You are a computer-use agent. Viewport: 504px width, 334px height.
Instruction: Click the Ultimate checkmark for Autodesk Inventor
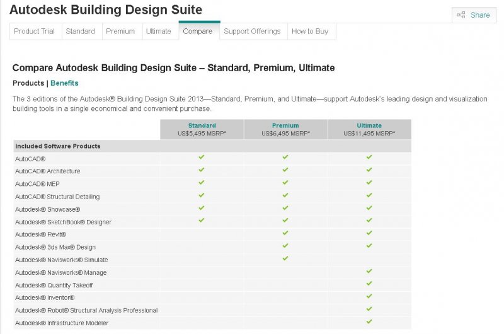pos(369,296)
